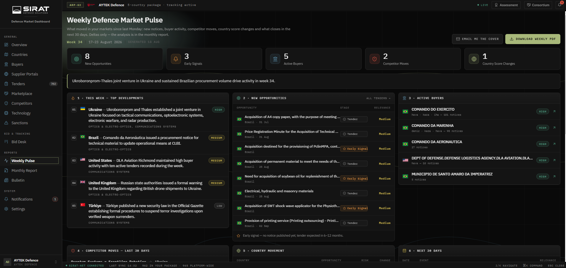Click the SIRAT Defence Solutions logo
The width and height of the screenshot is (566, 268).
point(31,10)
